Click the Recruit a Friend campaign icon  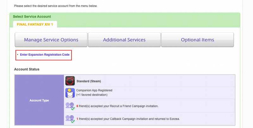[x=70, y=106]
